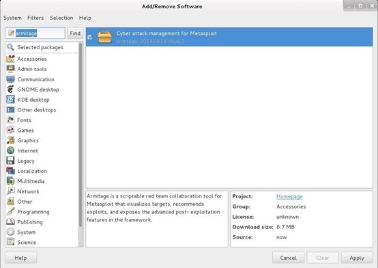Click the Find button
The width and height of the screenshot is (378, 268).
pyautogui.click(x=75, y=33)
